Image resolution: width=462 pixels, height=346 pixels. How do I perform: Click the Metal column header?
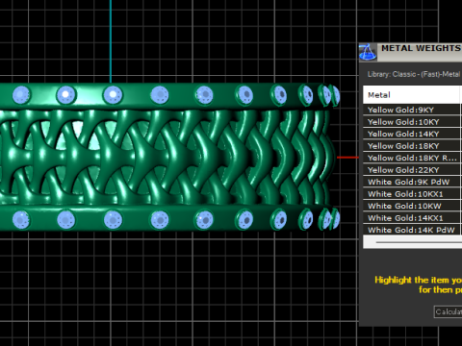(x=412, y=95)
